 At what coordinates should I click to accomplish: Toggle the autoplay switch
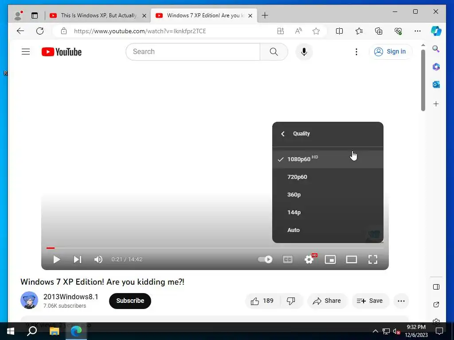pyautogui.click(x=265, y=259)
